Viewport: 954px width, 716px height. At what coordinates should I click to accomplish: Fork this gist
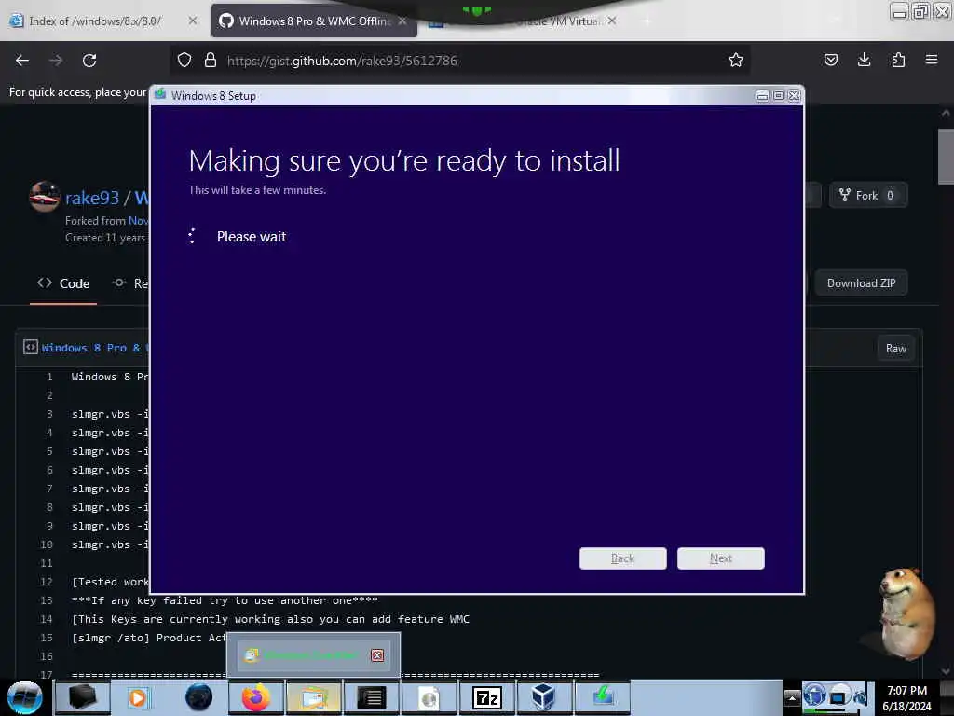868,196
